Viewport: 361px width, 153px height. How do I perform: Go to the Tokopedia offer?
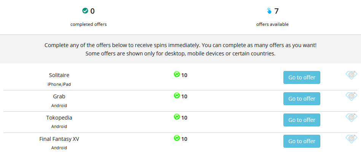click(302, 120)
